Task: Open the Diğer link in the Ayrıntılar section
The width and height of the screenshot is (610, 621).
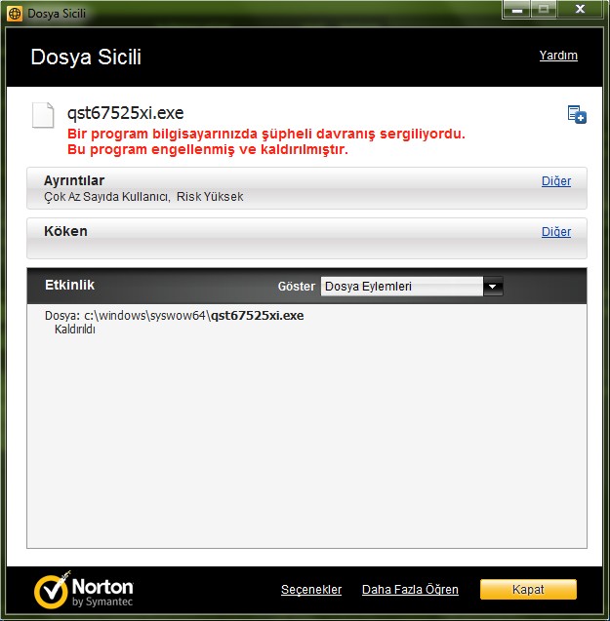Action: tap(556, 181)
